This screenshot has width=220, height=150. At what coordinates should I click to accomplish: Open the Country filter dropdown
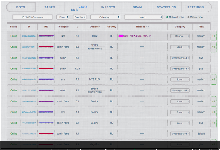pos(80,17)
